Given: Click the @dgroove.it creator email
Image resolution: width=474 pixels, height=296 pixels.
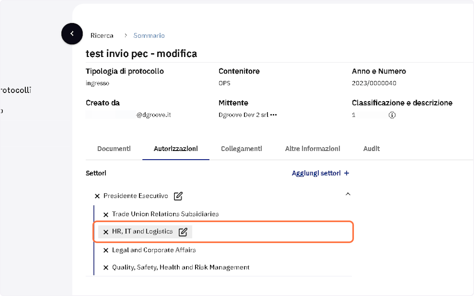Looking at the screenshot, I should [154, 115].
